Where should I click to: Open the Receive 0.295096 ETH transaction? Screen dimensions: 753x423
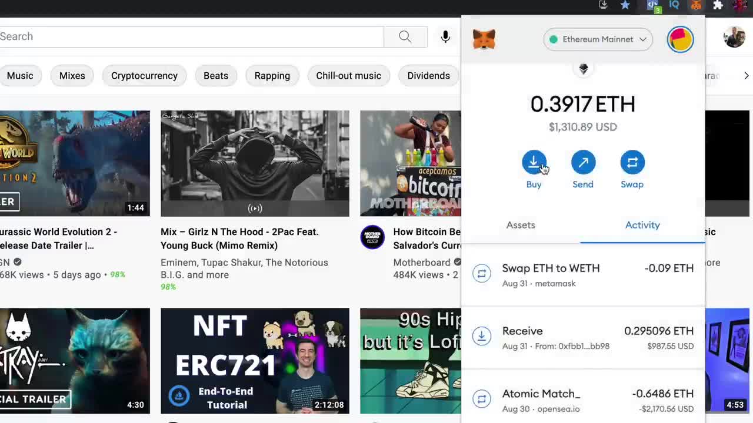point(583,338)
